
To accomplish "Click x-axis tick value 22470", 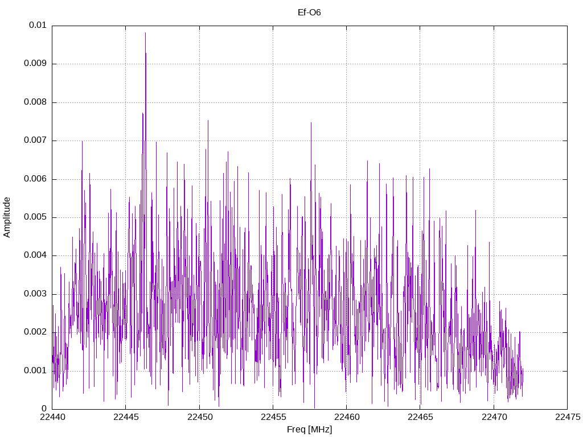I will pyautogui.click(x=494, y=417).
